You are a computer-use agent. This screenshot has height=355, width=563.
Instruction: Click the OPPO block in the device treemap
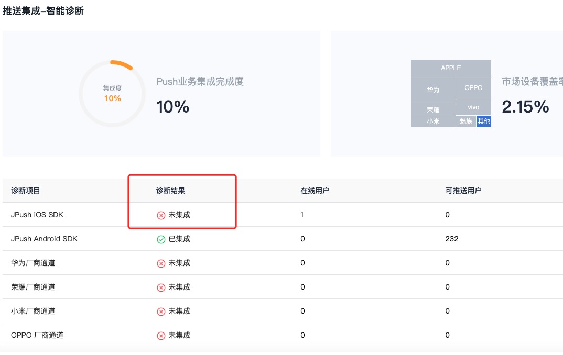click(473, 88)
